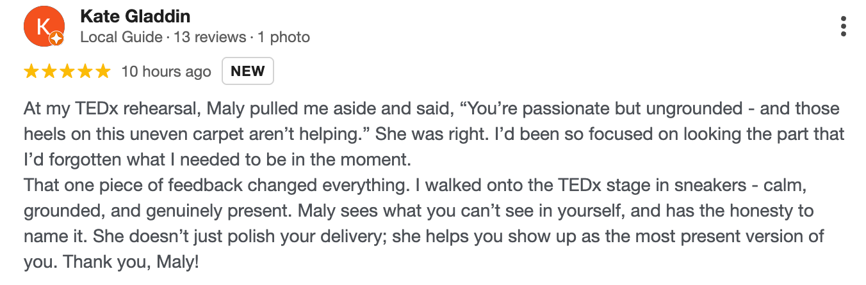
Task: Click the third yellow rating star
Action: [x=67, y=72]
